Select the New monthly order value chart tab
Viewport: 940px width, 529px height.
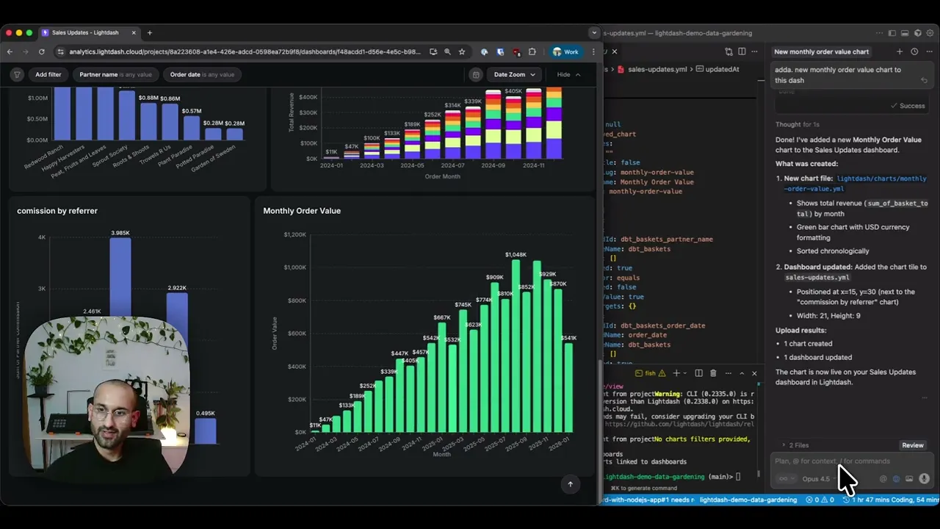(821, 51)
